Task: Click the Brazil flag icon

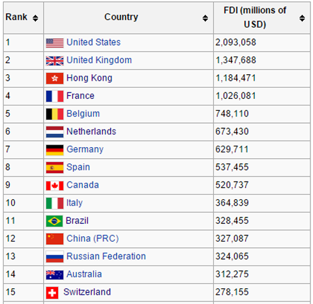Action: [54, 221]
